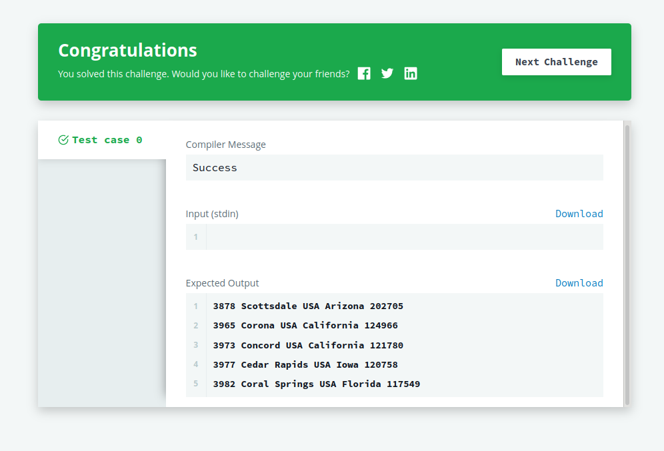Open the Facebook icon in the banner

tap(364, 73)
